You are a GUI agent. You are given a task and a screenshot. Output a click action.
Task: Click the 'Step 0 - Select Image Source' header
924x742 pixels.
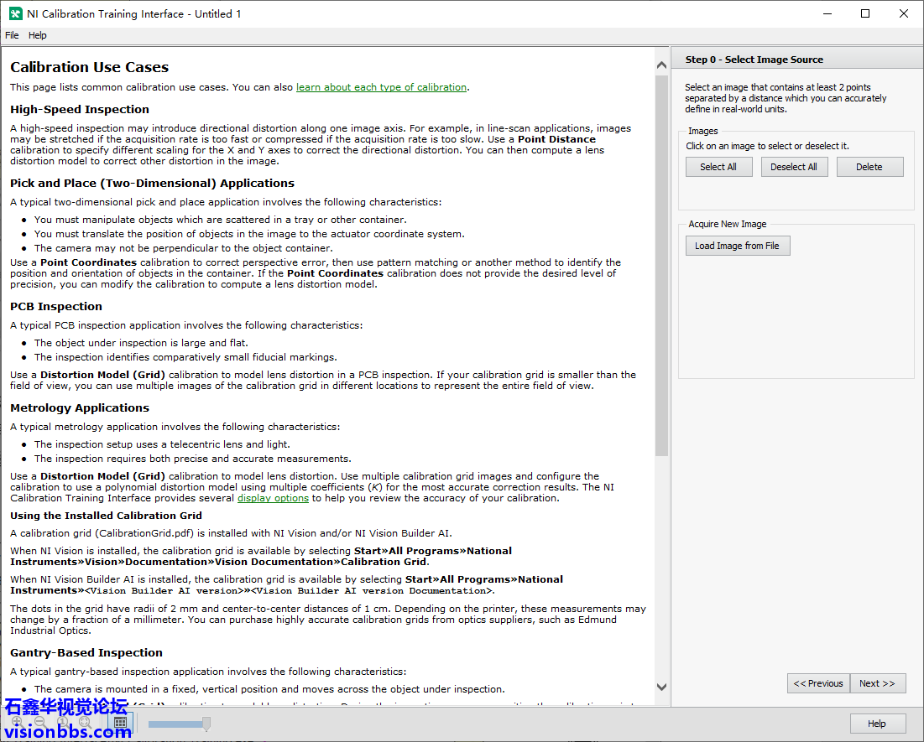pyautogui.click(x=754, y=60)
